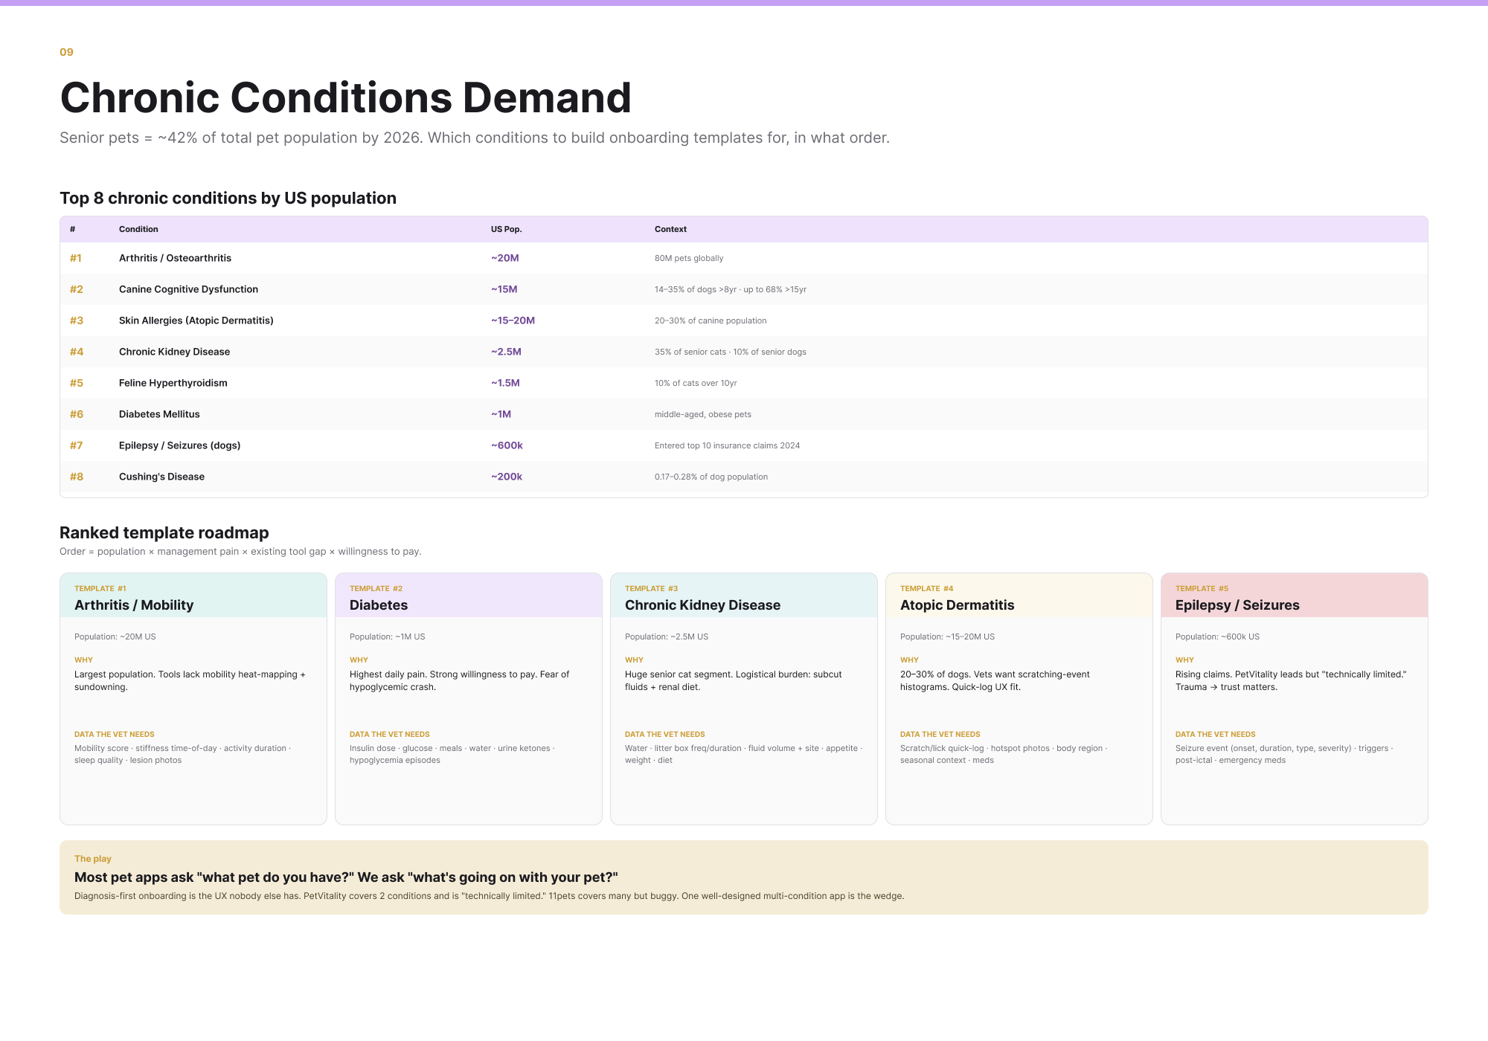
Task: Click the Largest population why text
Action: pyautogui.click(x=190, y=680)
